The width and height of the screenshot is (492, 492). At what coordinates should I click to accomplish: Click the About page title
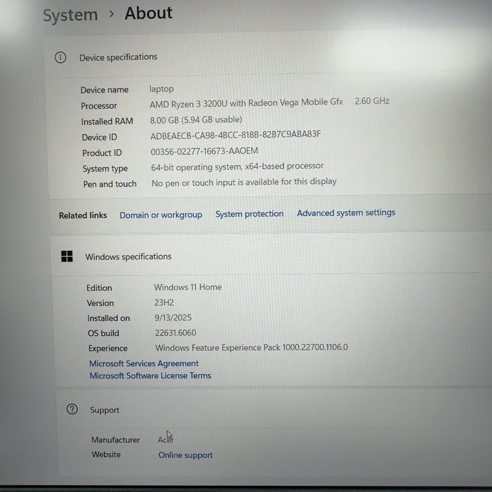(x=148, y=13)
